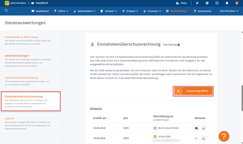Viewport: 243px width, 144px height.
Task: Download the Nicht übermittelt row export
Action: click(x=203, y=128)
